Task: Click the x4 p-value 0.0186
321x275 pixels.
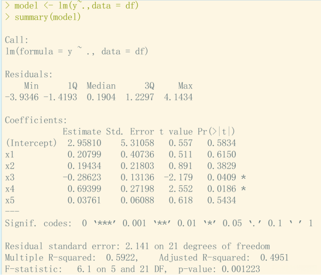Action: [x=222, y=189]
